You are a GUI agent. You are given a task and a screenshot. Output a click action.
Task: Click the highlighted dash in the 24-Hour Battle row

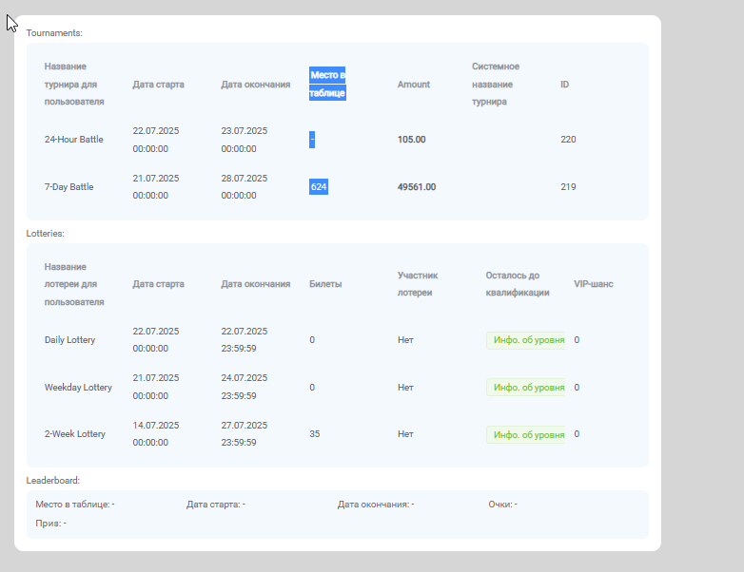coord(312,140)
